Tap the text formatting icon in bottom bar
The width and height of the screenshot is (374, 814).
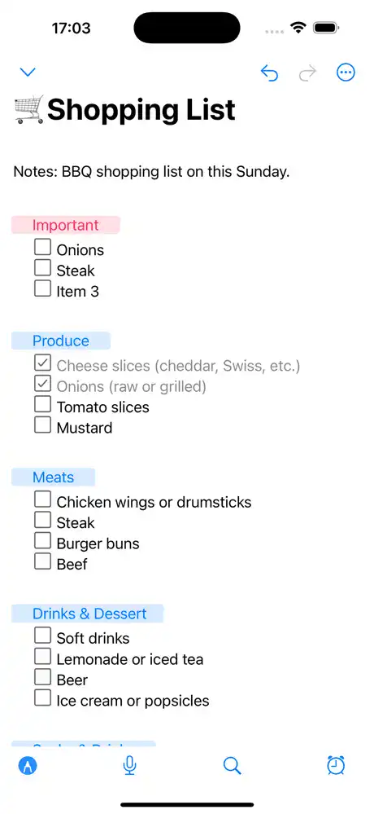28,765
